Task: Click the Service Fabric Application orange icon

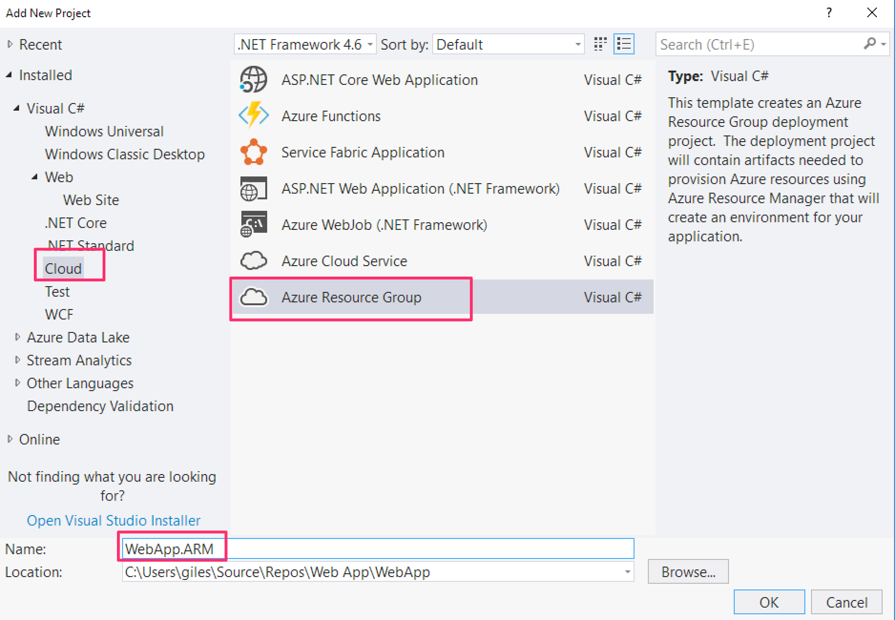Action: (253, 152)
